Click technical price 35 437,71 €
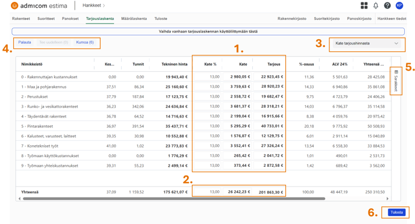This screenshot has width=415, height=224. 176,126
